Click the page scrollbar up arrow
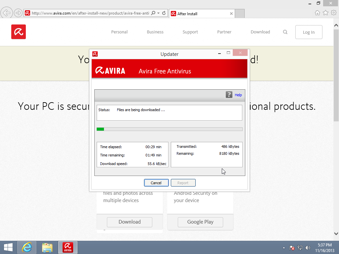Screen dimensions: 339x254 336,25
